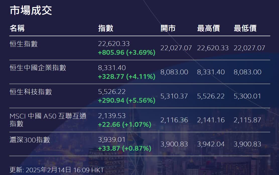
Task: Select the 指數 column header
Action: 106,28
